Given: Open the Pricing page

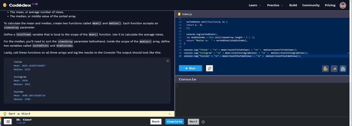Looking at the screenshot, I should click(x=330, y=5).
